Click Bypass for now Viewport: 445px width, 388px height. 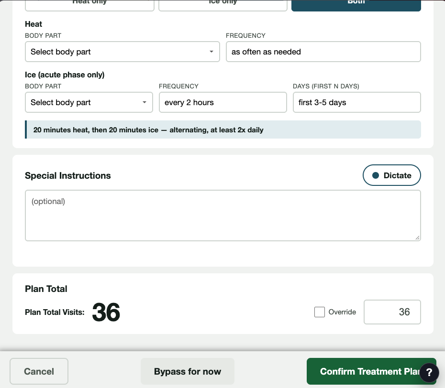click(188, 371)
